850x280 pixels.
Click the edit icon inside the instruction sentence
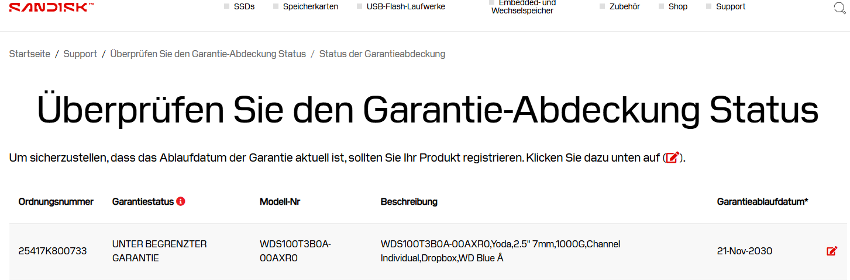click(x=673, y=157)
